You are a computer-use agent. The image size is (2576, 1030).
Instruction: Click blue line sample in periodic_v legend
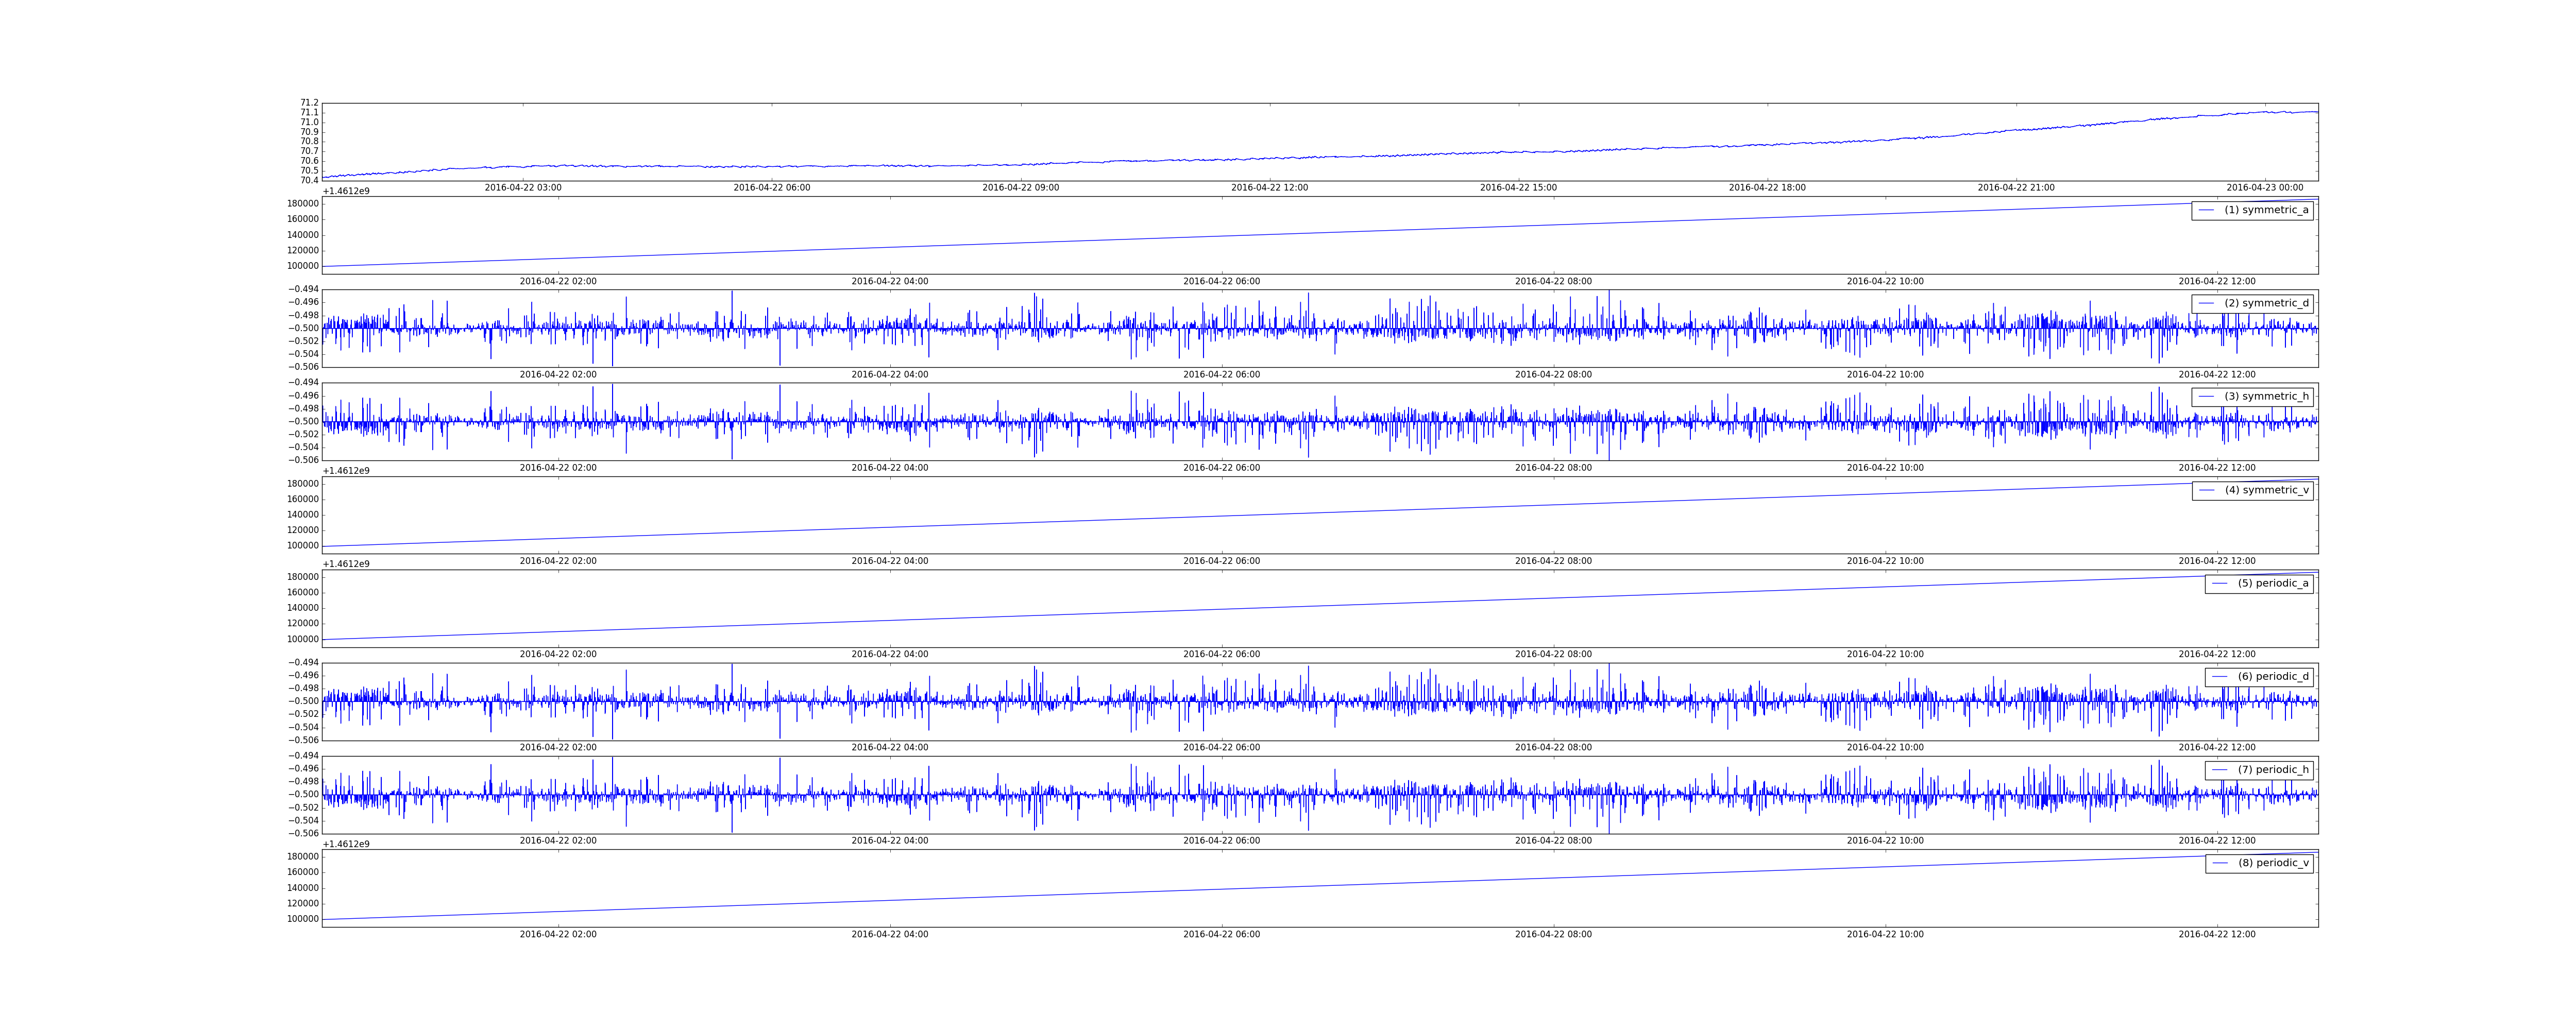click(2220, 863)
